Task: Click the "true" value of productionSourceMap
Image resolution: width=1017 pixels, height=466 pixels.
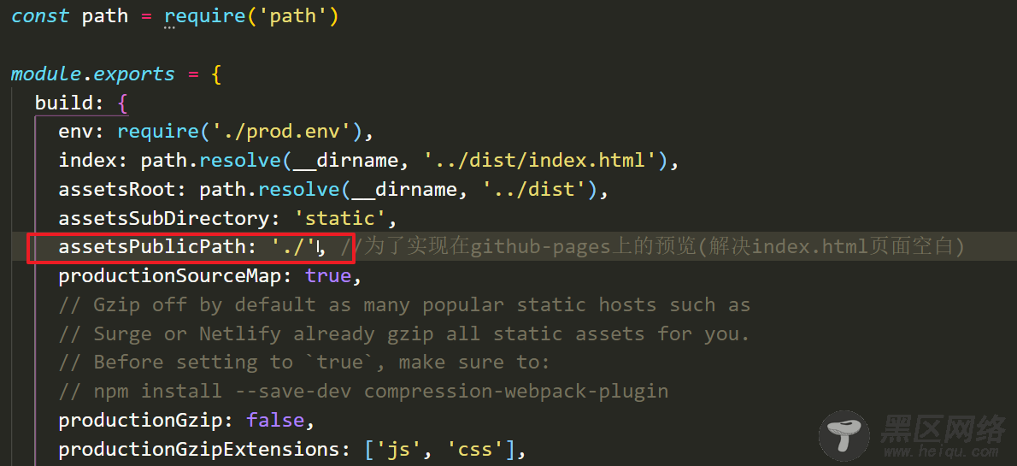Action: 327,276
